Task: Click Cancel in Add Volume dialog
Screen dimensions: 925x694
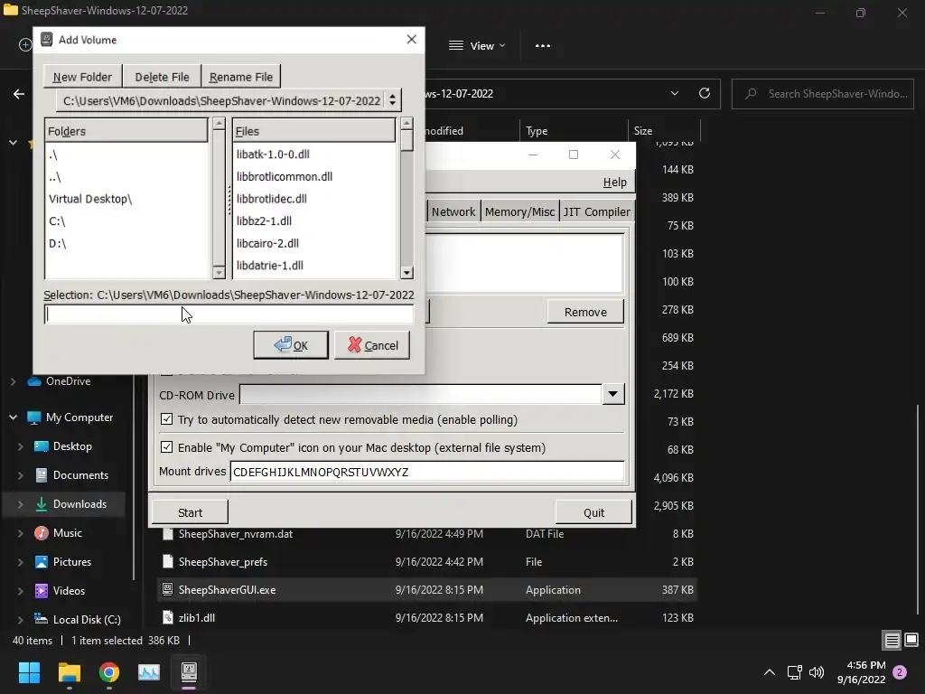Action: tap(372, 345)
